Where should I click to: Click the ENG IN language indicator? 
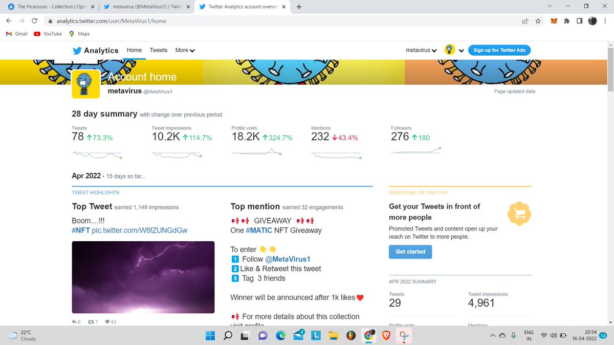click(x=529, y=336)
